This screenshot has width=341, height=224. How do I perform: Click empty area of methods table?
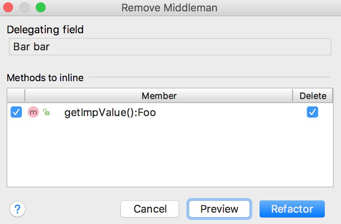(170, 154)
